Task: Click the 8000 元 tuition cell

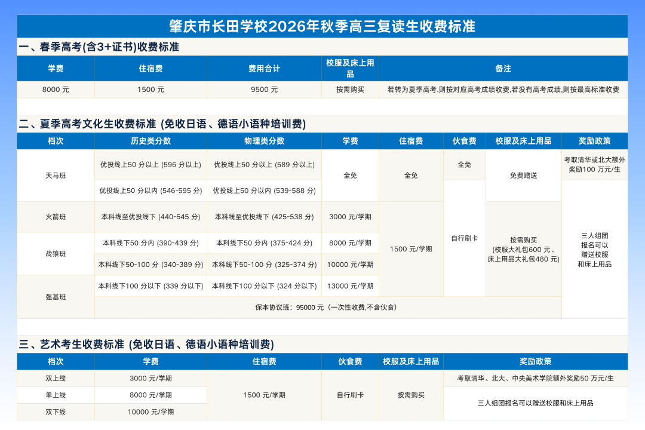Action: [56, 90]
